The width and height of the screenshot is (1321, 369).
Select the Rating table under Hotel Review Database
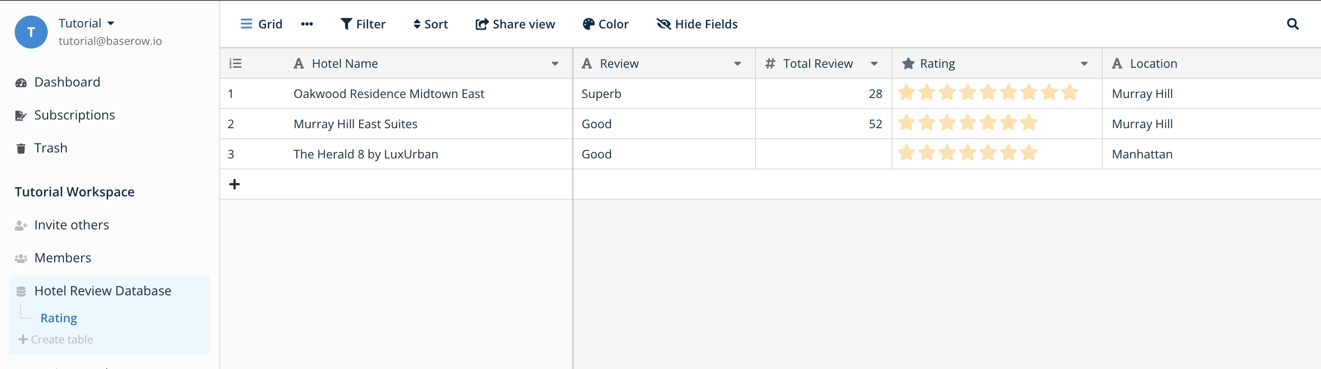click(58, 317)
